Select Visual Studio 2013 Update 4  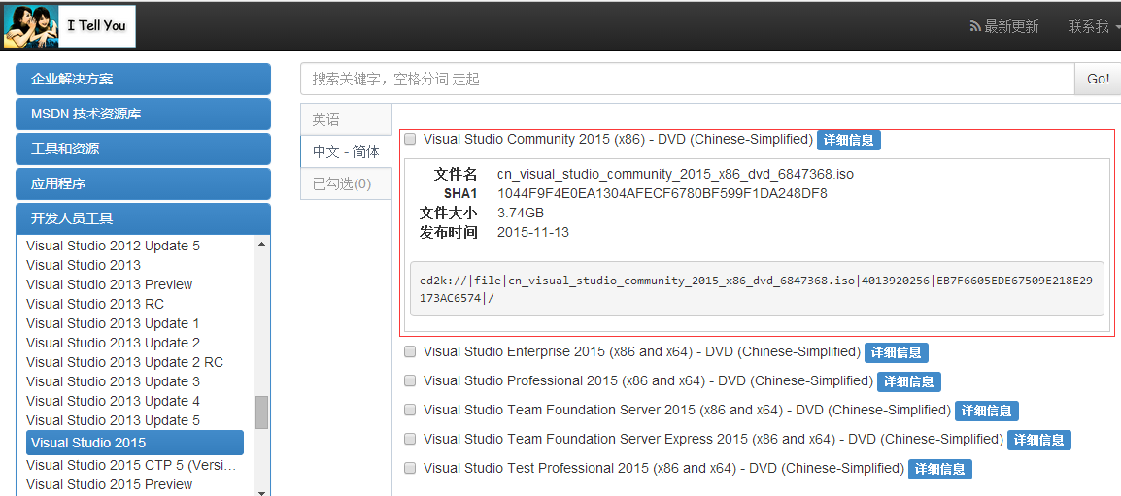click(113, 401)
